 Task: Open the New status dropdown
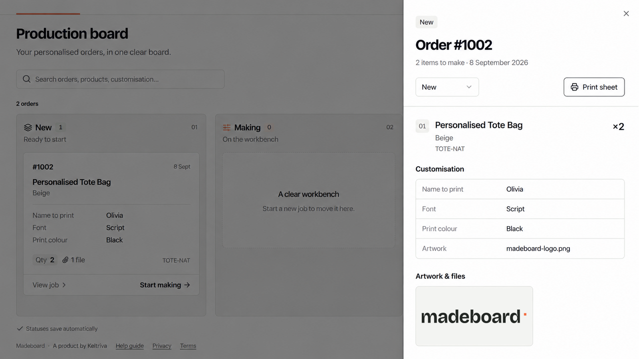(x=447, y=87)
